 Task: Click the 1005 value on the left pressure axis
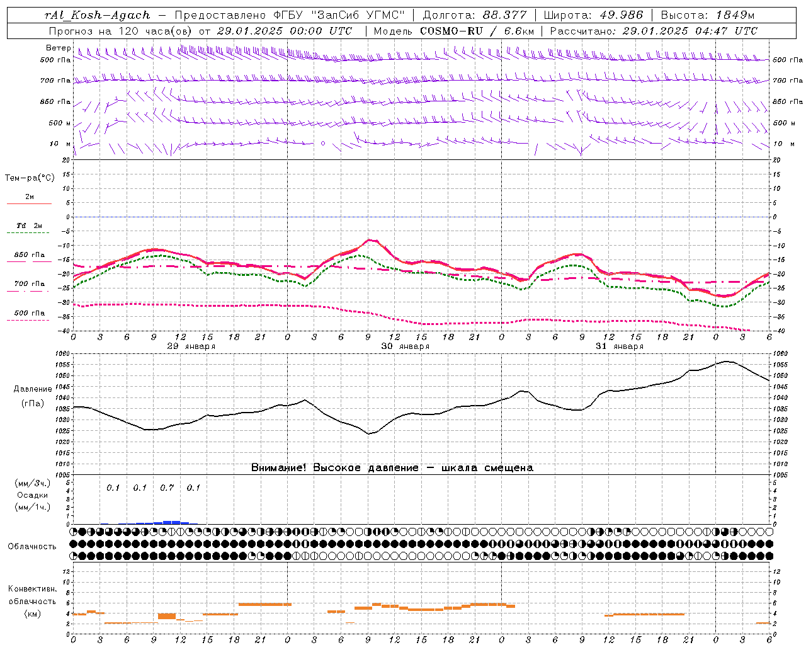coord(63,474)
